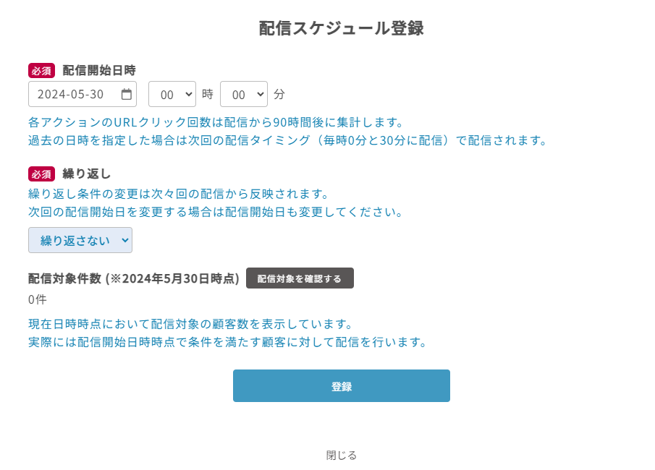Click the 0件 count value
The image size is (655, 470).
(38, 299)
